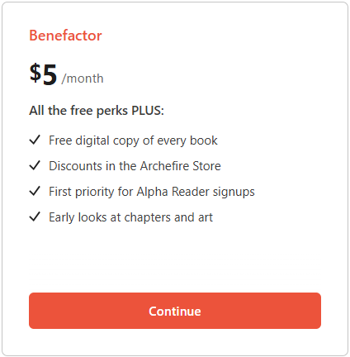Select the First priority for Alpha Reader signups text
Image resolution: width=350 pixels, height=357 pixels.
pyautogui.click(x=152, y=192)
